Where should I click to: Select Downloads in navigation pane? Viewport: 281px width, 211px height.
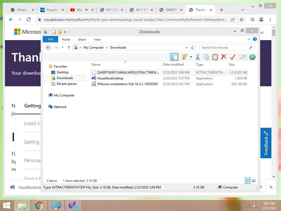65,78
